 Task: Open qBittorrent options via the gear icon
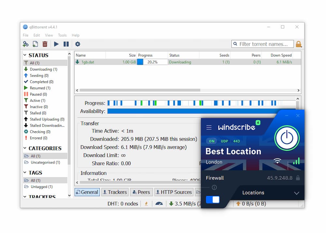(x=77, y=44)
